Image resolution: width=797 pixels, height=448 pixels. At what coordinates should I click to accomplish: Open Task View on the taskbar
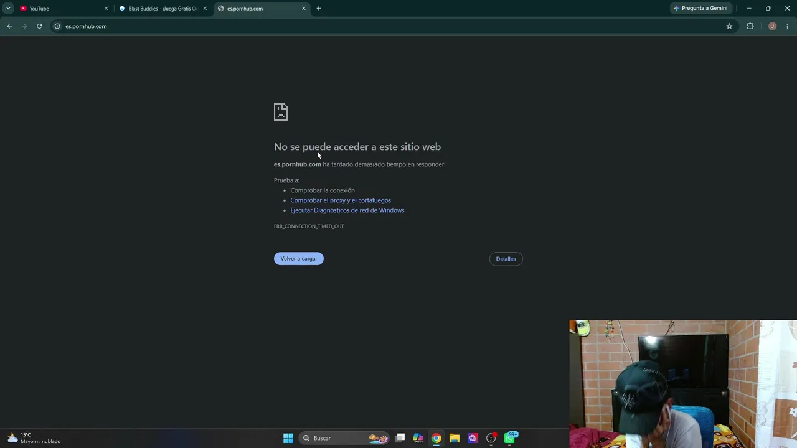[400, 438]
